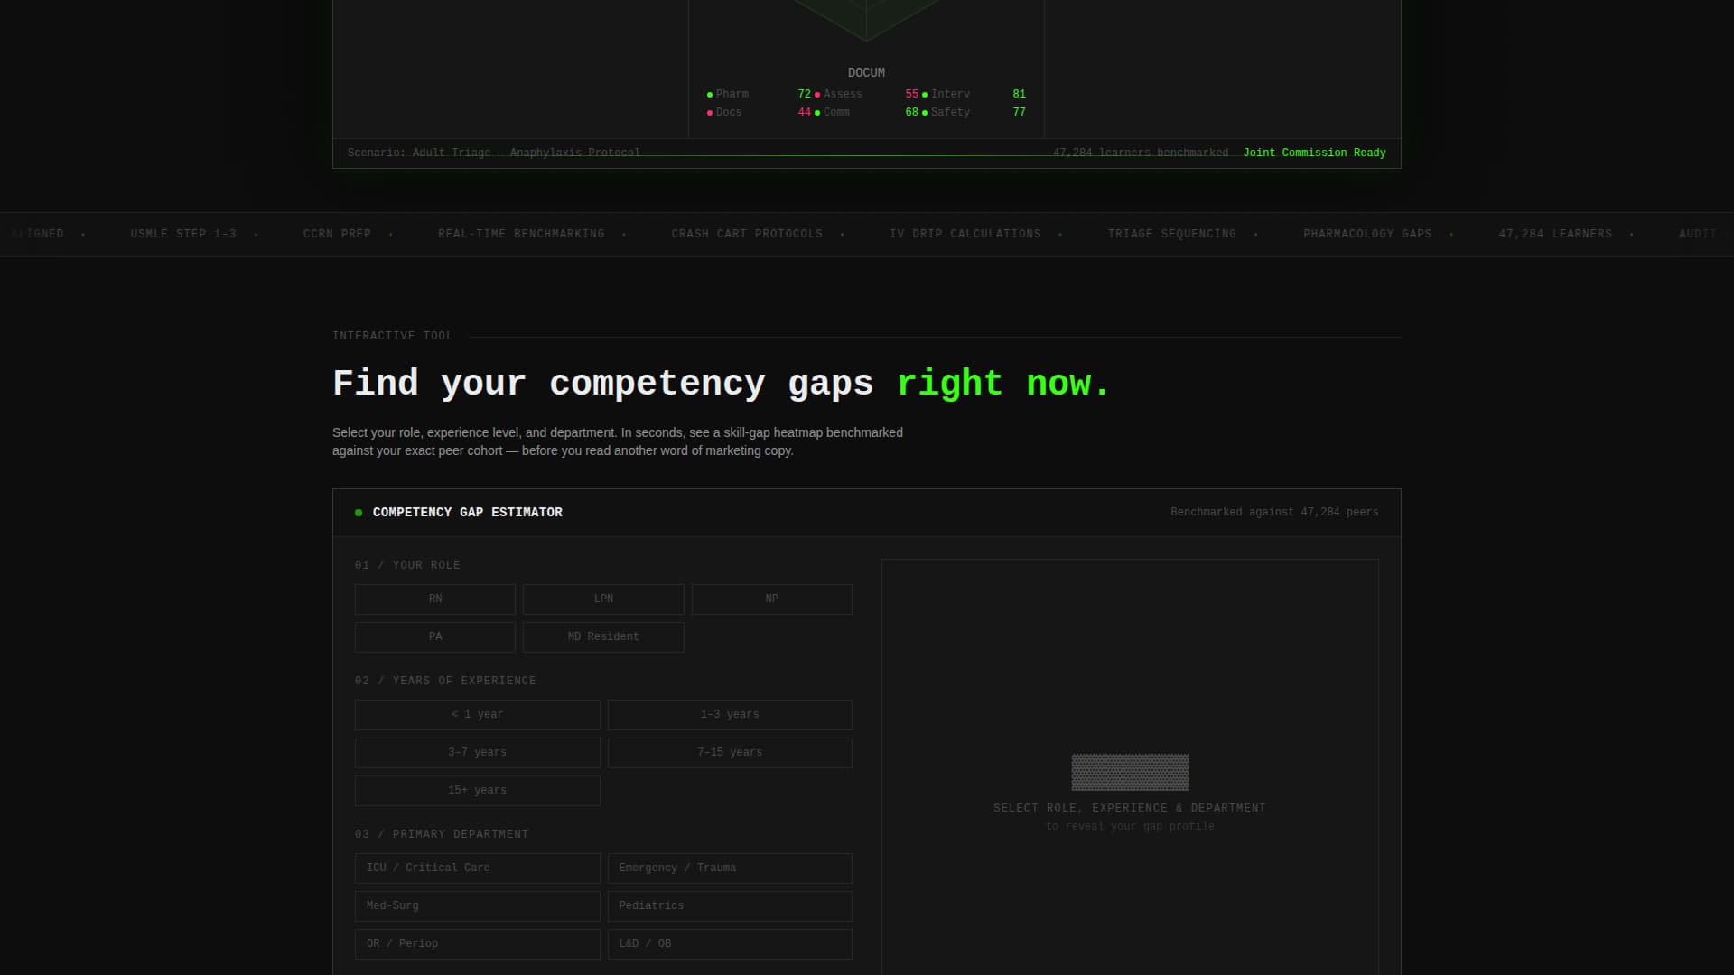Select 3–7 years of experience
1734x975 pixels.
point(477,753)
